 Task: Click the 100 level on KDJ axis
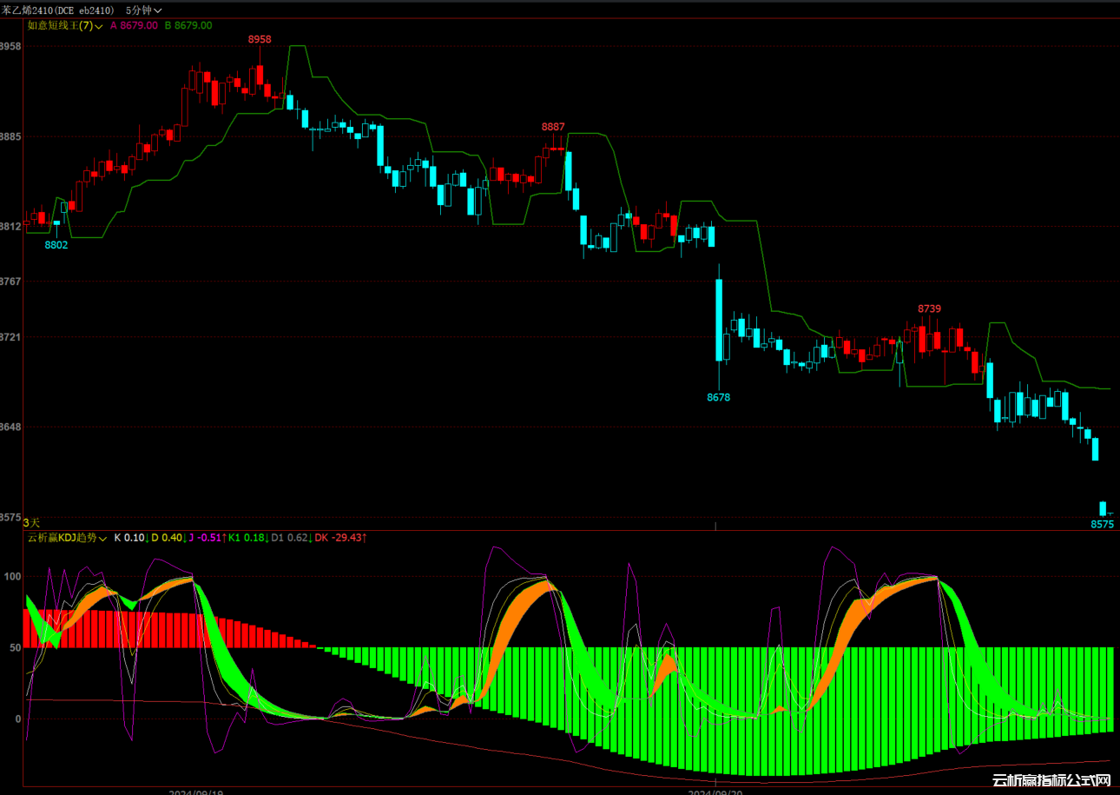point(13,576)
